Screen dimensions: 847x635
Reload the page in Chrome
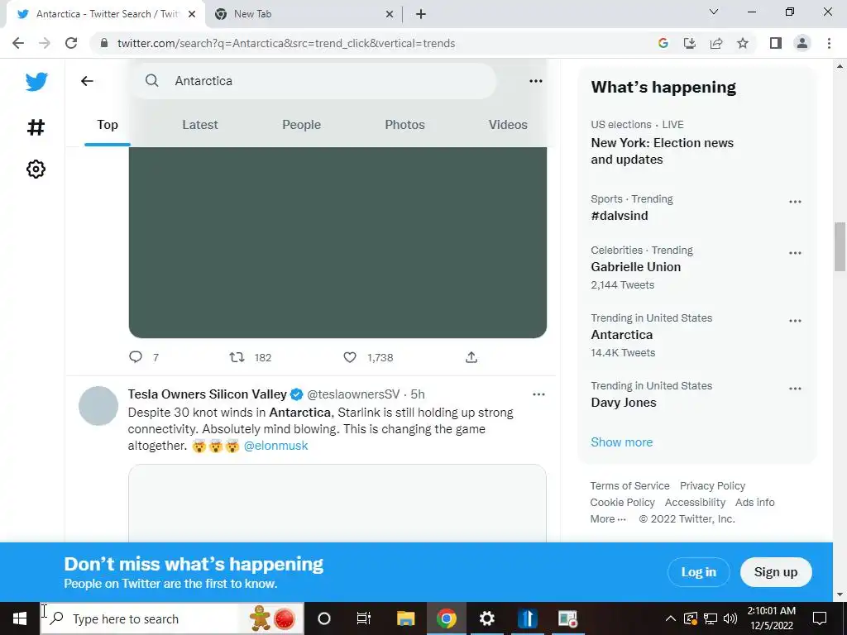tap(71, 43)
